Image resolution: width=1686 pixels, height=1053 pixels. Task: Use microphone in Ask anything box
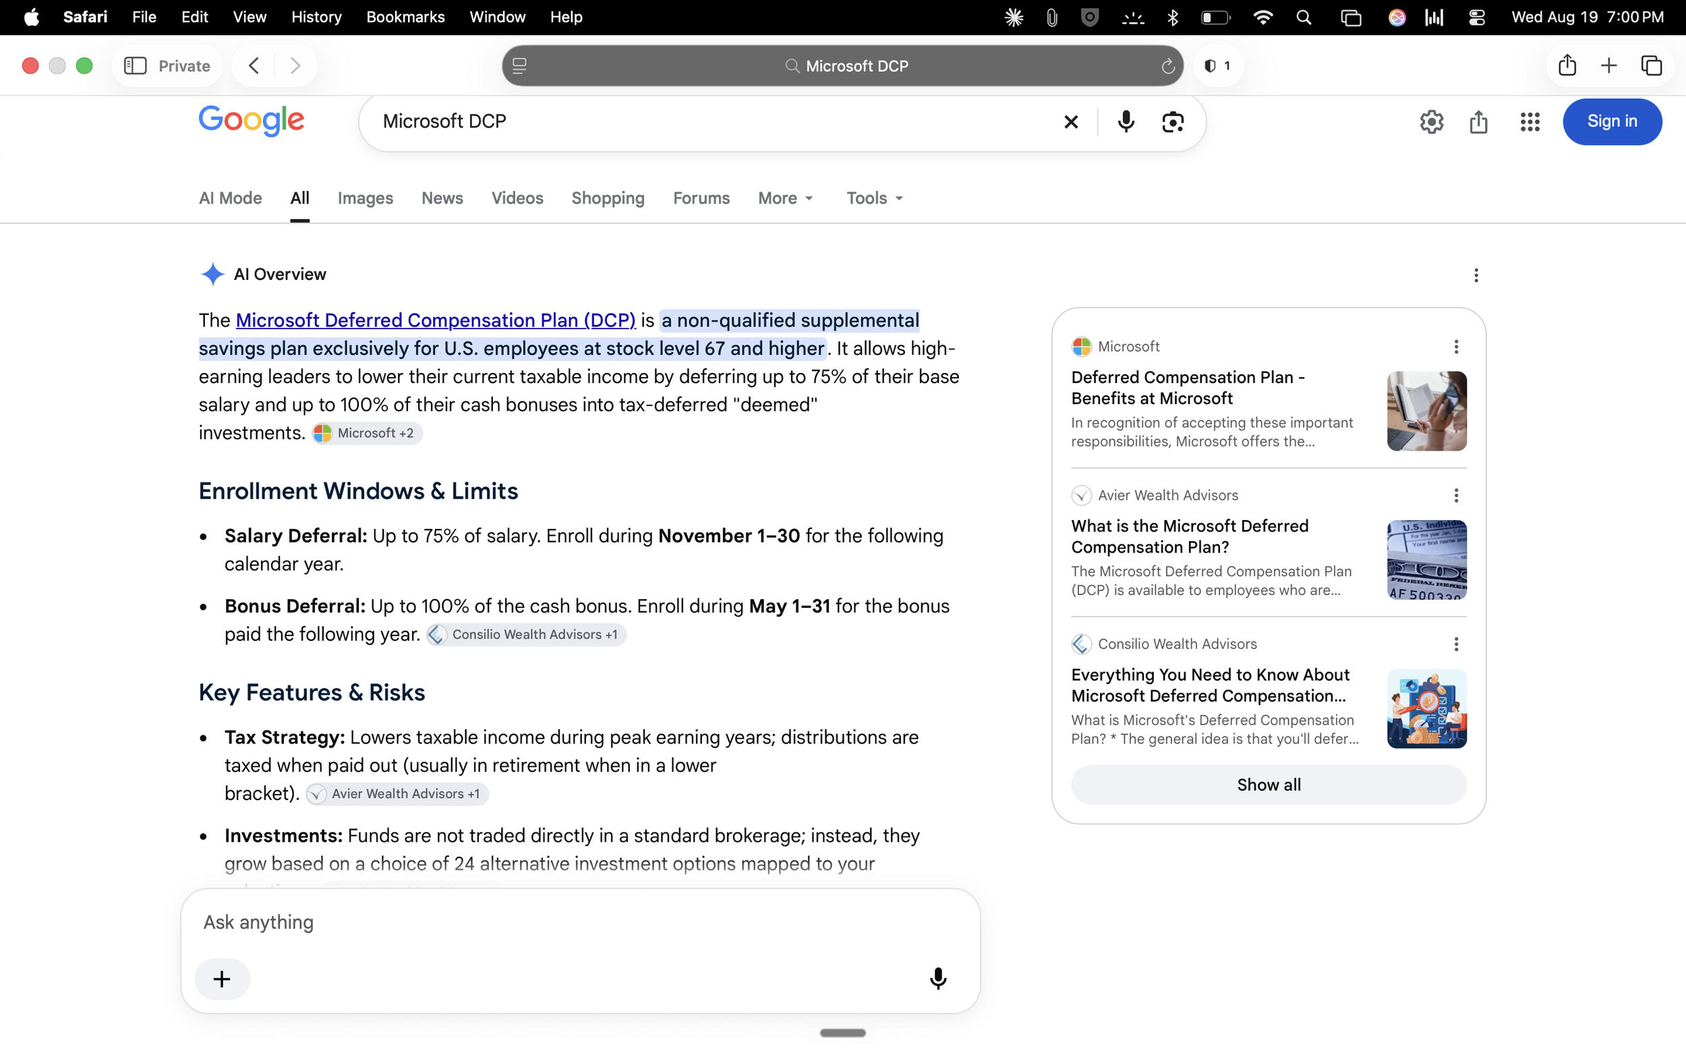937,979
